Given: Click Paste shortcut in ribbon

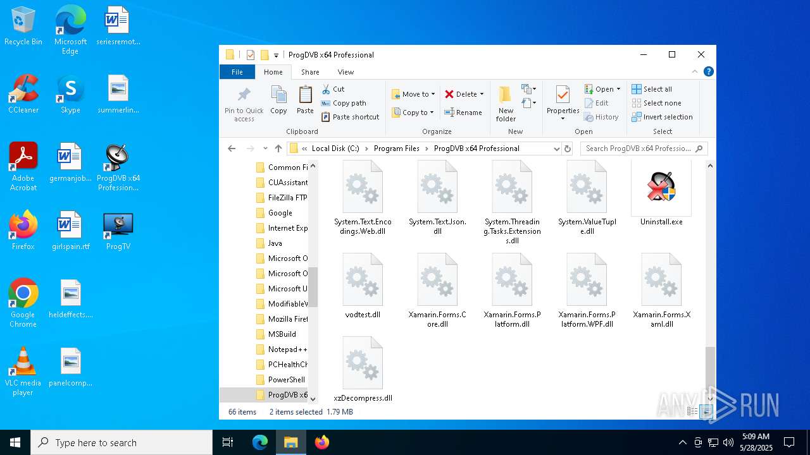Looking at the screenshot, I should click(x=351, y=117).
